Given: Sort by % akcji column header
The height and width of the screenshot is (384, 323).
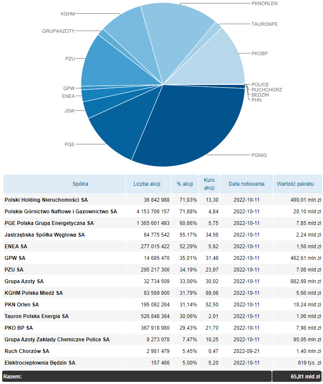Looking at the screenshot, I should coord(185,184).
